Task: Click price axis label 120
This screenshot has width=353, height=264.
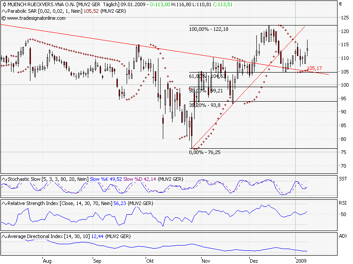Action: pos(345,31)
